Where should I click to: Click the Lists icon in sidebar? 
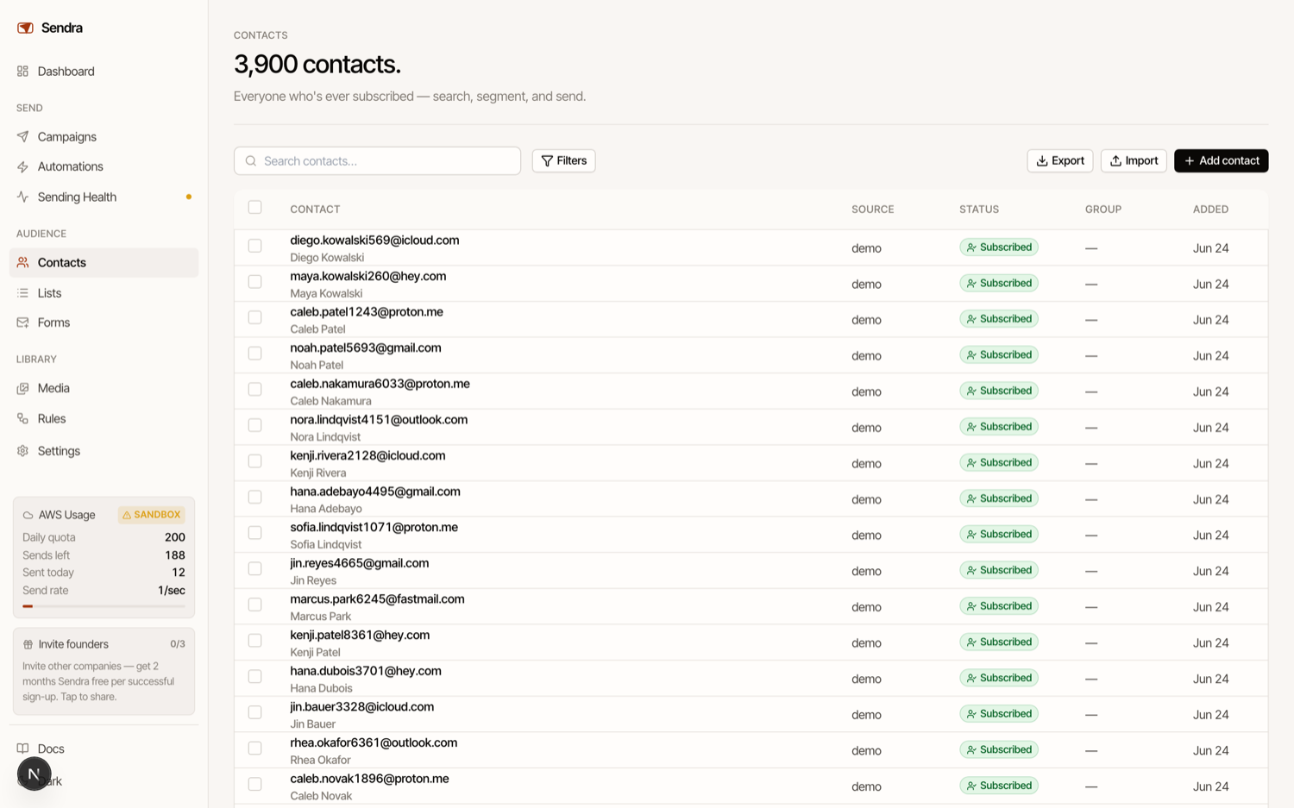(22, 293)
